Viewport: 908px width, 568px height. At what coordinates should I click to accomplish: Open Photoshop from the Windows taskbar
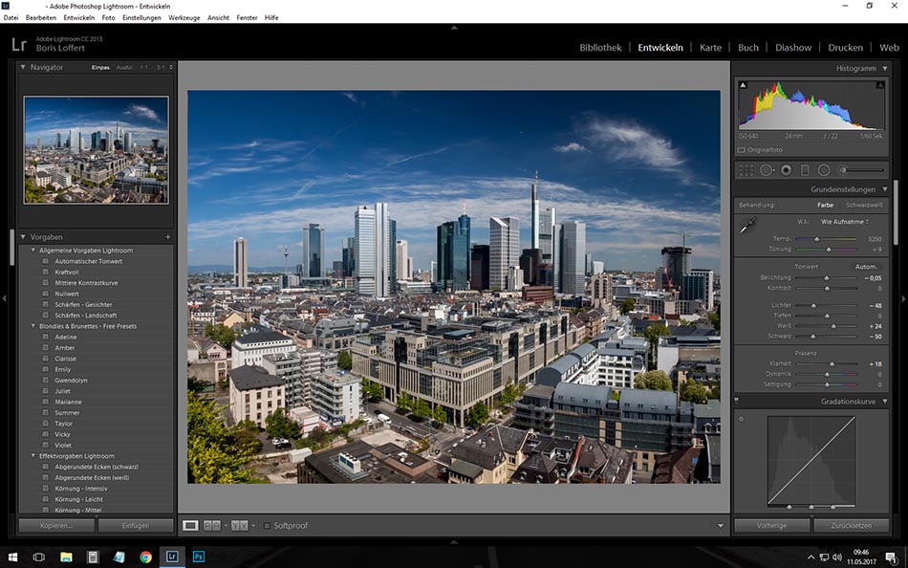pos(199,556)
